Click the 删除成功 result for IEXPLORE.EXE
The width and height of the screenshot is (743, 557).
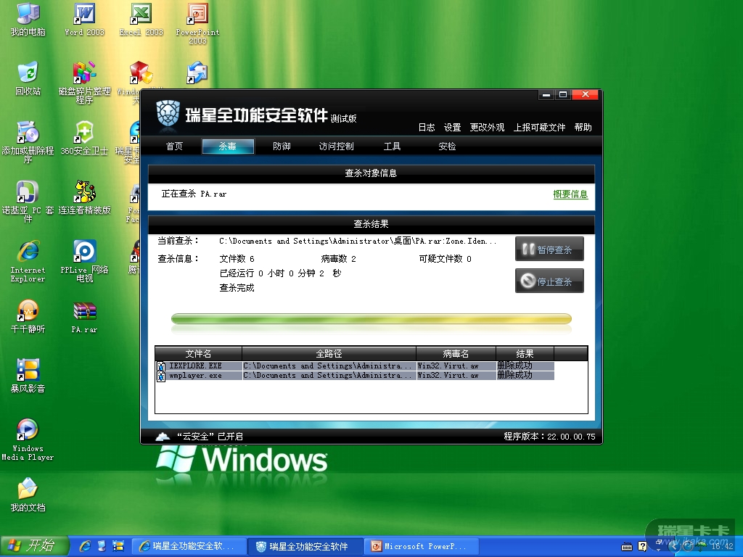click(515, 366)
